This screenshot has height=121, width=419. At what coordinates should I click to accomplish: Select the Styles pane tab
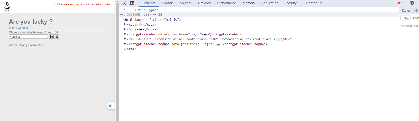coord(406,11)
